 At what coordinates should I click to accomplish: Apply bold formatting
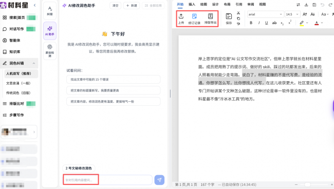pos(251,23)
